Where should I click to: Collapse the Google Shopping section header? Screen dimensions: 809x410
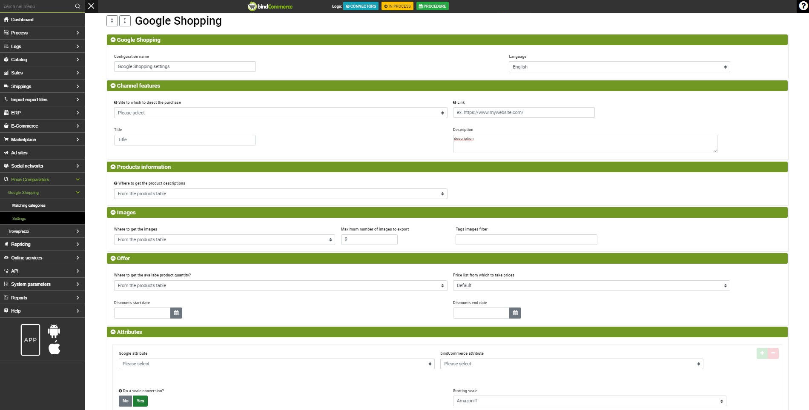pyautogui.click(x=447, y=40)
